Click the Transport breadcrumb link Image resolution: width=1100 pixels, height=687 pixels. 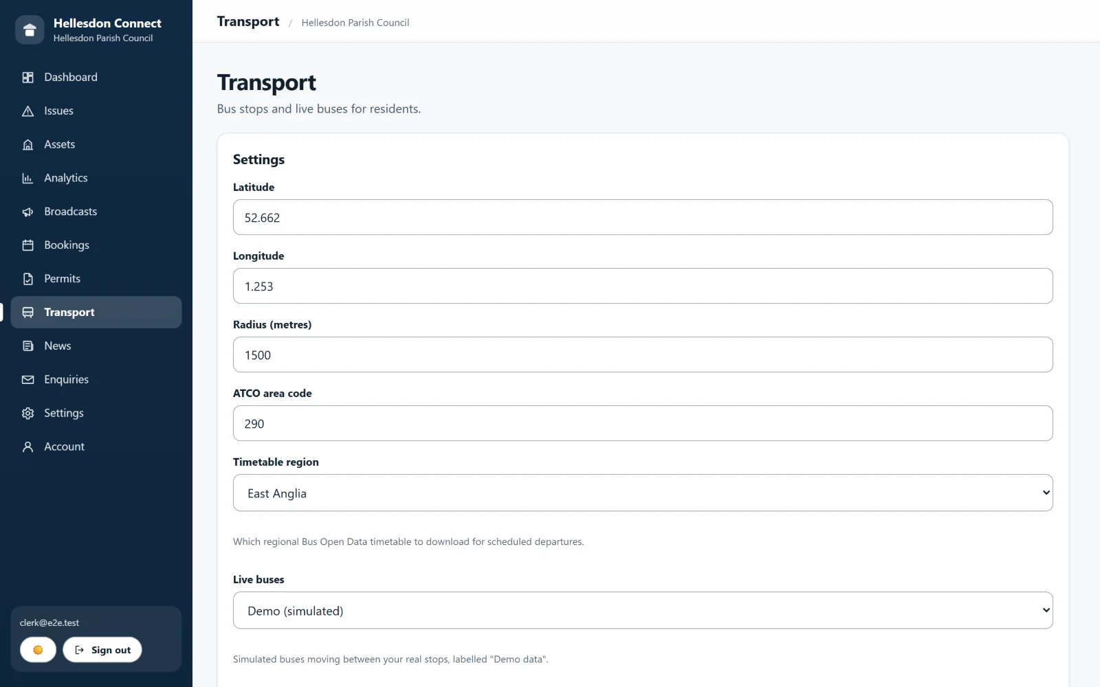[248, 21]
